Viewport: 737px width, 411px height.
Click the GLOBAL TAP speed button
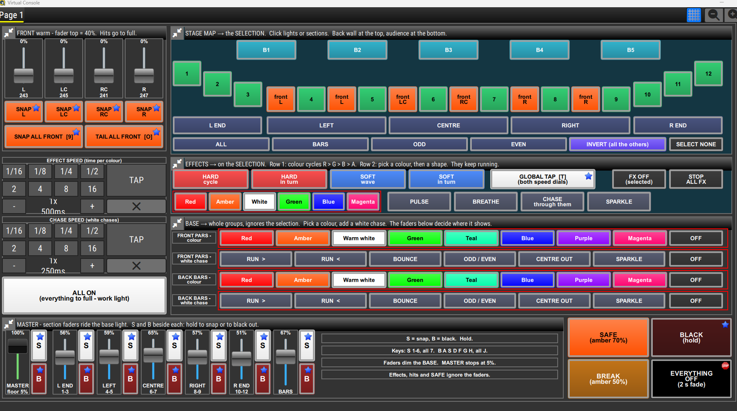(x=542, y=179)
